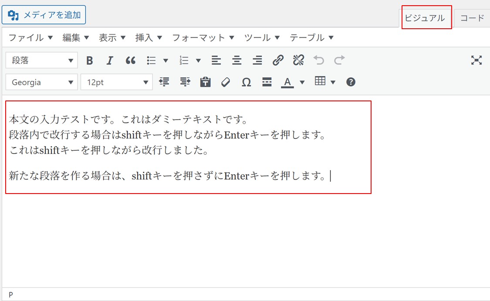490x301 pixels.
Task: Open the 段落 paragraph format dropdown
Action: [41, 60]
